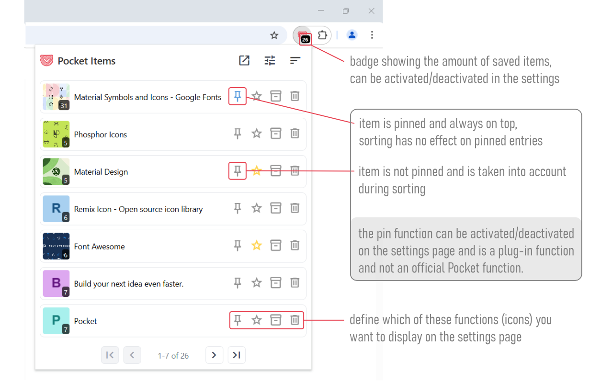Open the Chrome profile menu
The width and height of the screenshot is (613, 383).
click(352, 35)
